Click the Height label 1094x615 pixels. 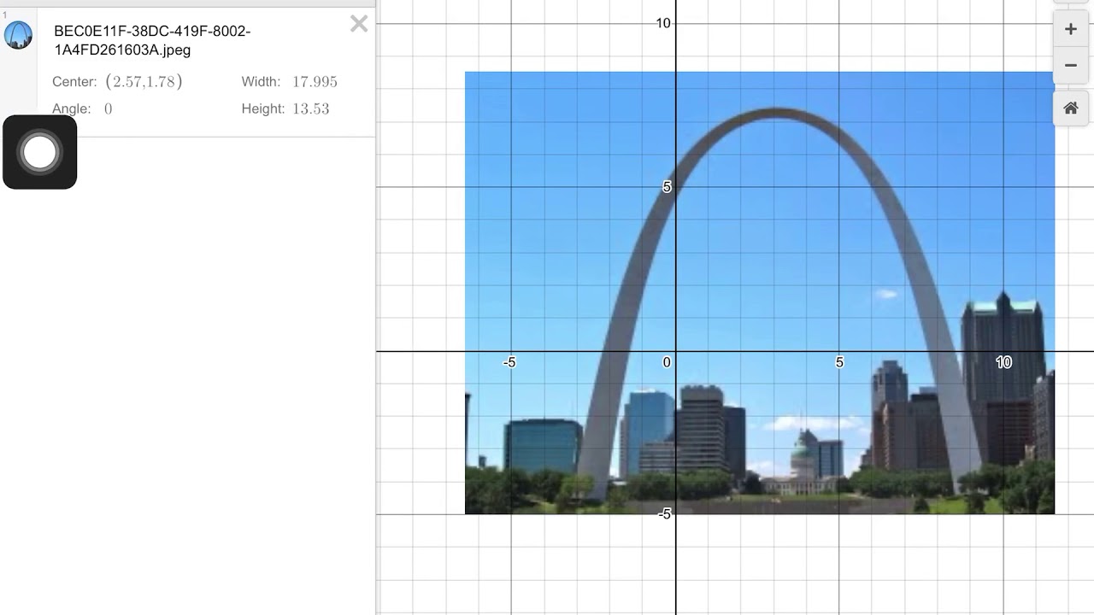[262, 109]
